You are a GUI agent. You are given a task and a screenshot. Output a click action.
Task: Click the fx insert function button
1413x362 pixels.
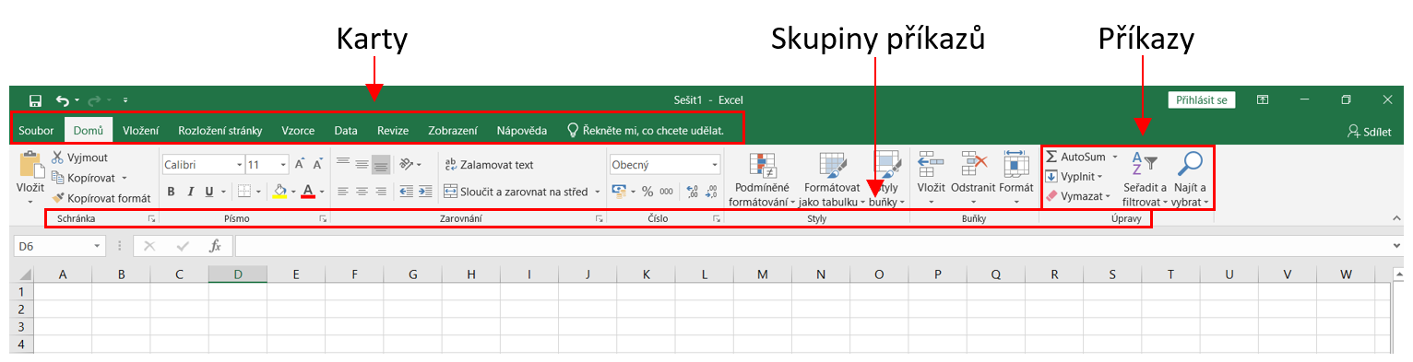(x=215, y=246)
